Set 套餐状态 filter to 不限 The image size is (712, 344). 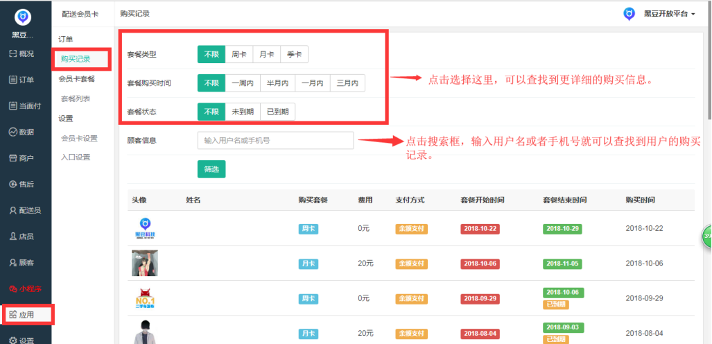(x=211, y=112)
